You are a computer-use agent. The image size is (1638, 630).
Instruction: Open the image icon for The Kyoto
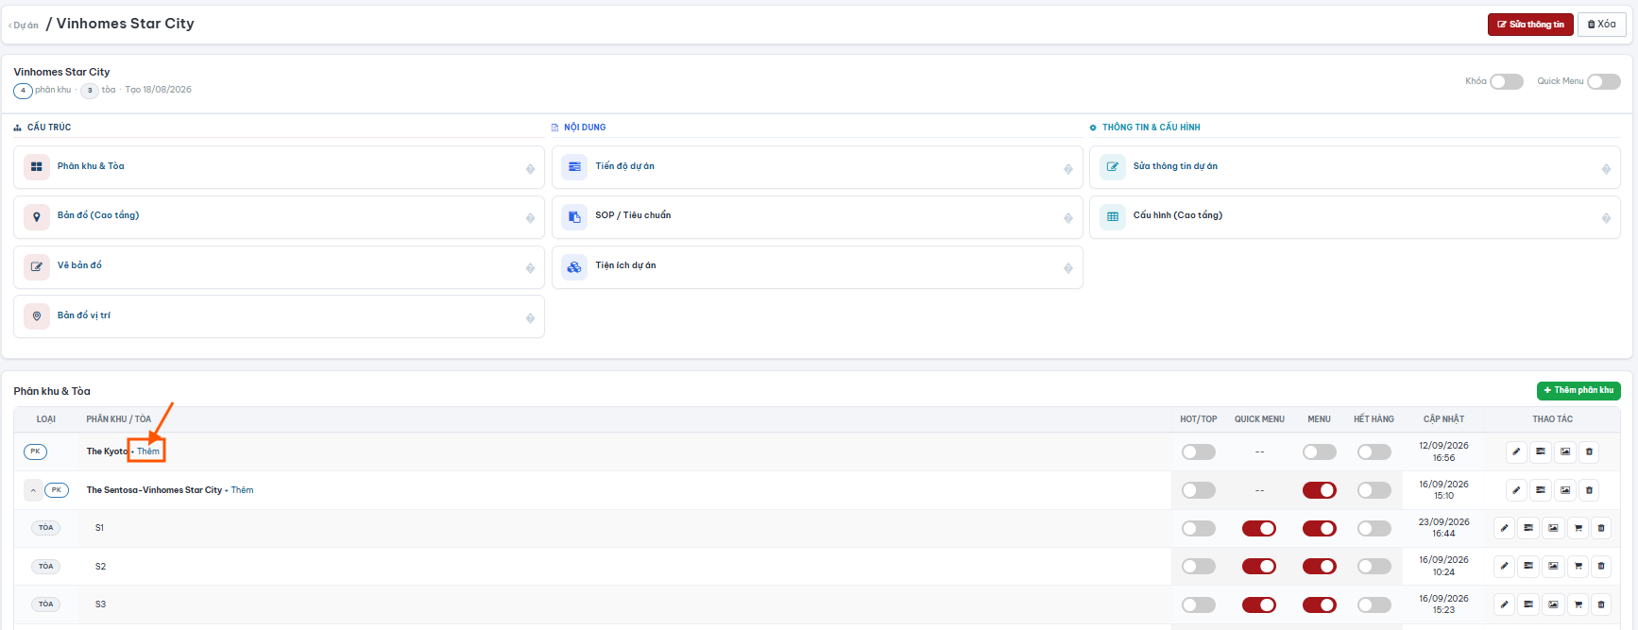coord(1565,451)
